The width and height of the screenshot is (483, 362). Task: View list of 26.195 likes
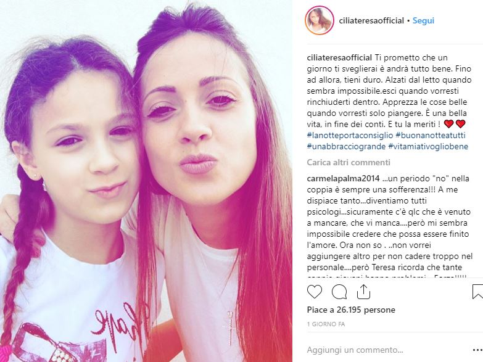351,310
